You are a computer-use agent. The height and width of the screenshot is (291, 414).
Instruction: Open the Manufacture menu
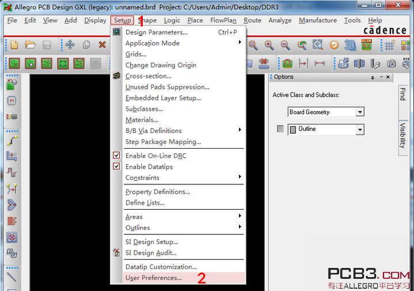pos(318,20)
